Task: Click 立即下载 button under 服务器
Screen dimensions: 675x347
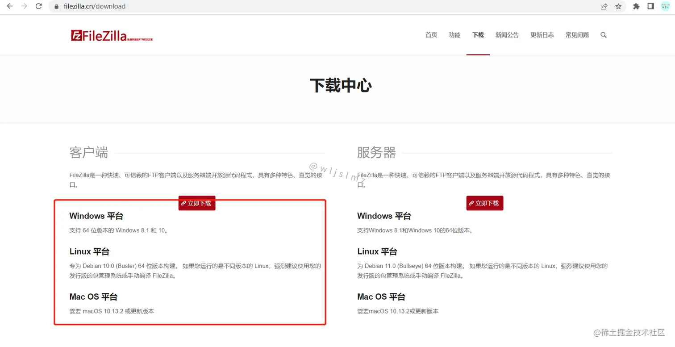Action: tap(485, 203)
